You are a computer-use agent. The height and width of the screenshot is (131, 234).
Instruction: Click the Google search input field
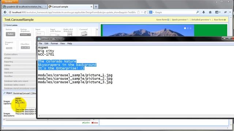click(175, 12)
